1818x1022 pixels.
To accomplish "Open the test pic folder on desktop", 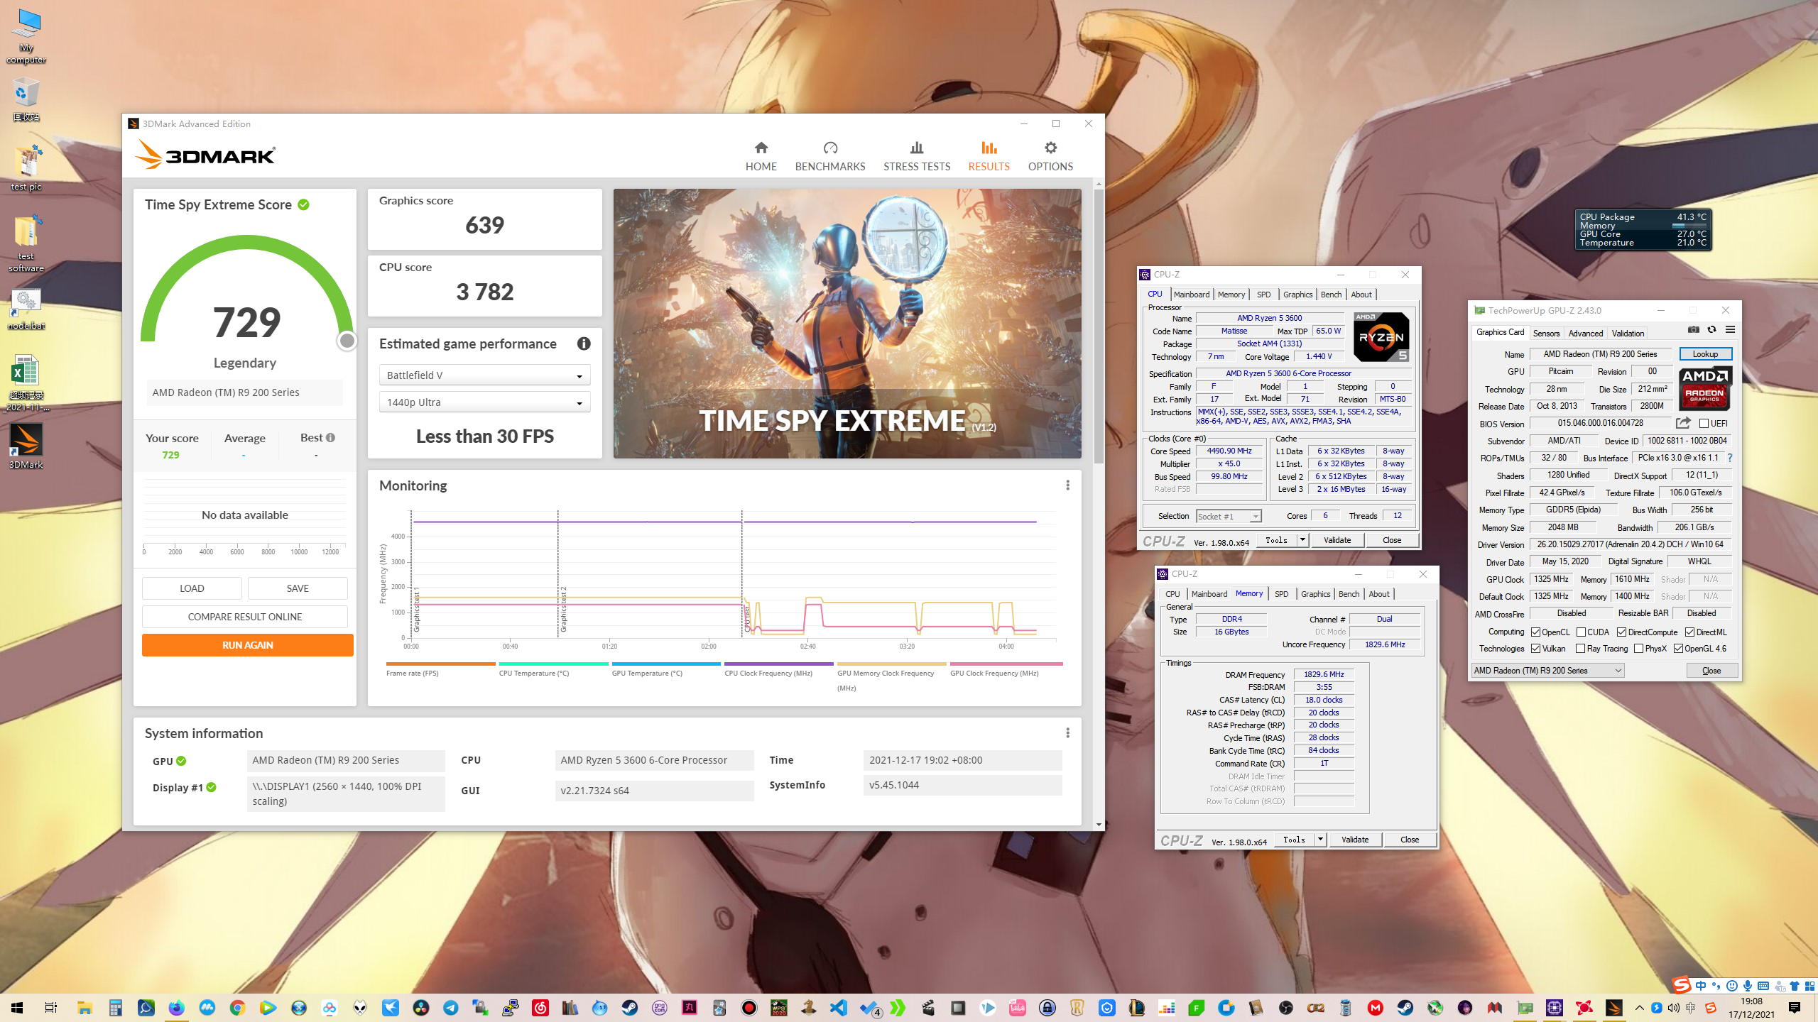I will coord(26,169).
